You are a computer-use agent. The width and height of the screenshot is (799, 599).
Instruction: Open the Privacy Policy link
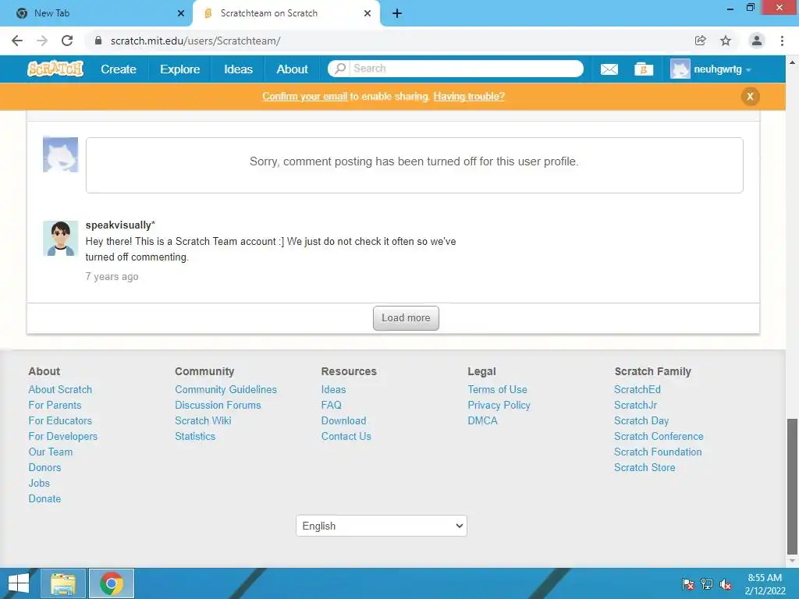499,405
